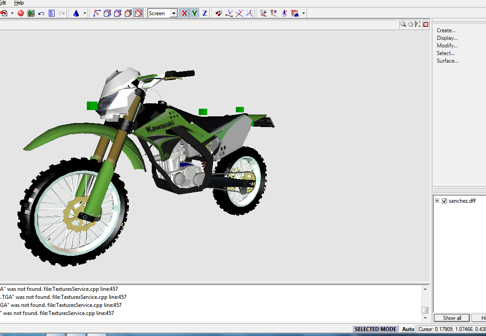Open the dropdown arrow next to import icon
The width and height of the screenshot is (486, 336).
point(12,13)
